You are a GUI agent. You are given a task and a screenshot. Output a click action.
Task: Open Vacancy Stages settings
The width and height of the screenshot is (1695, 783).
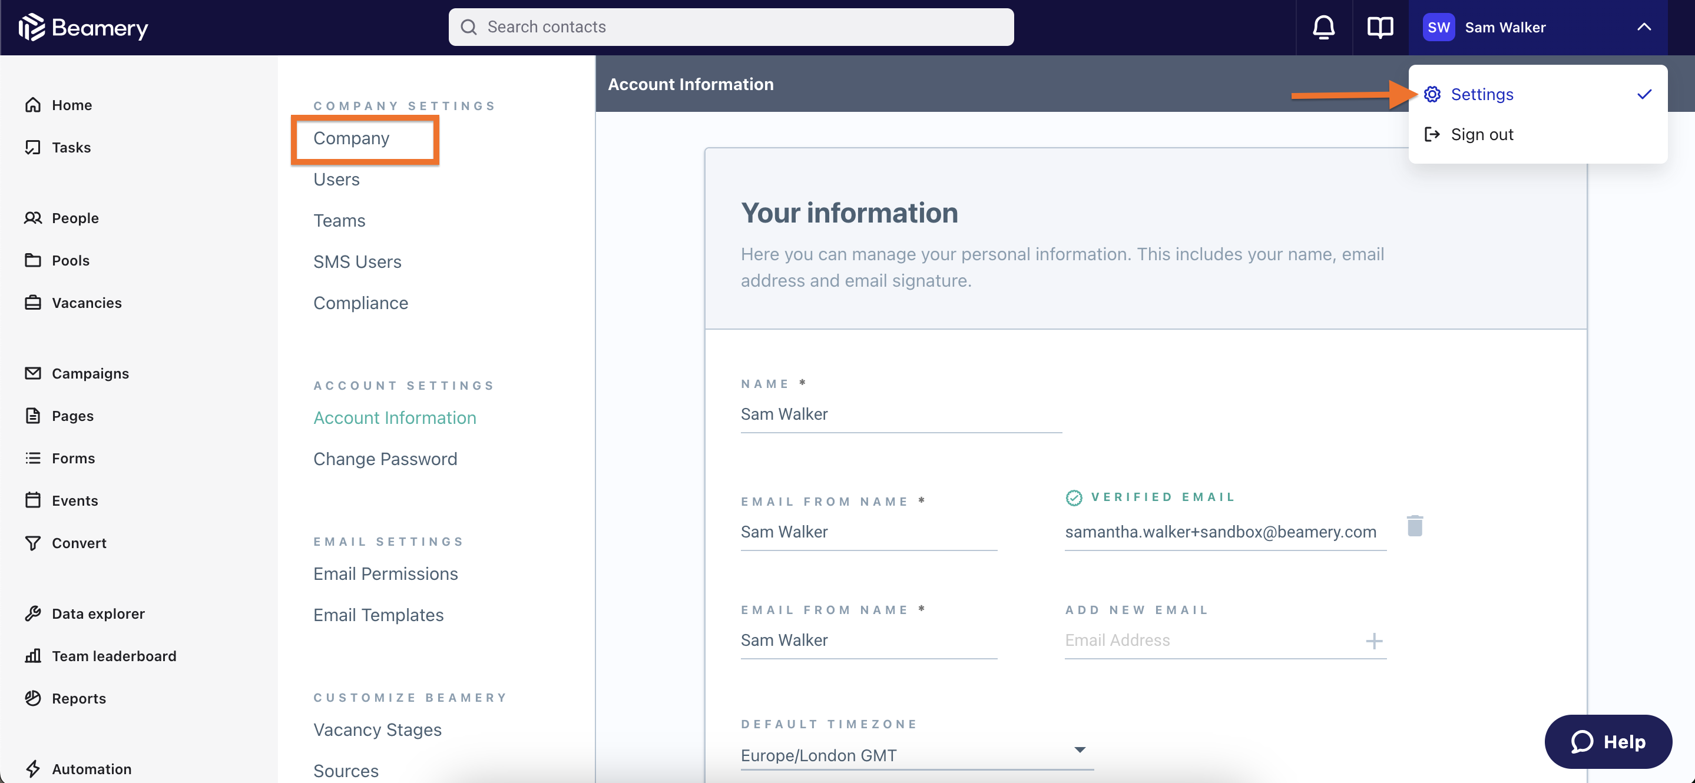pos(377,729)
